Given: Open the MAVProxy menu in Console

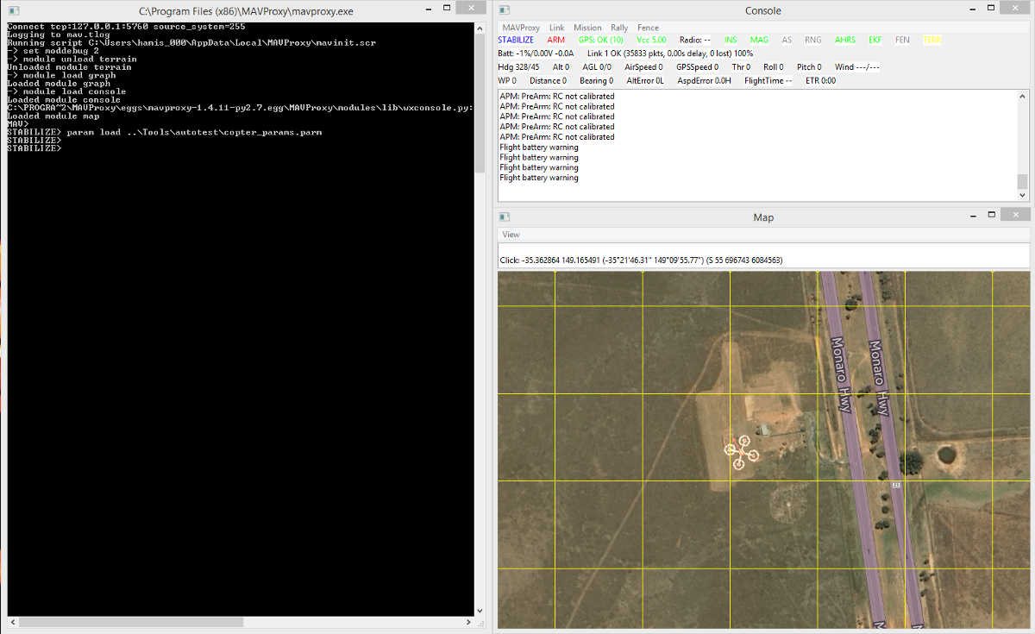Looking at the screenshot, I should [x=521, y=28].
